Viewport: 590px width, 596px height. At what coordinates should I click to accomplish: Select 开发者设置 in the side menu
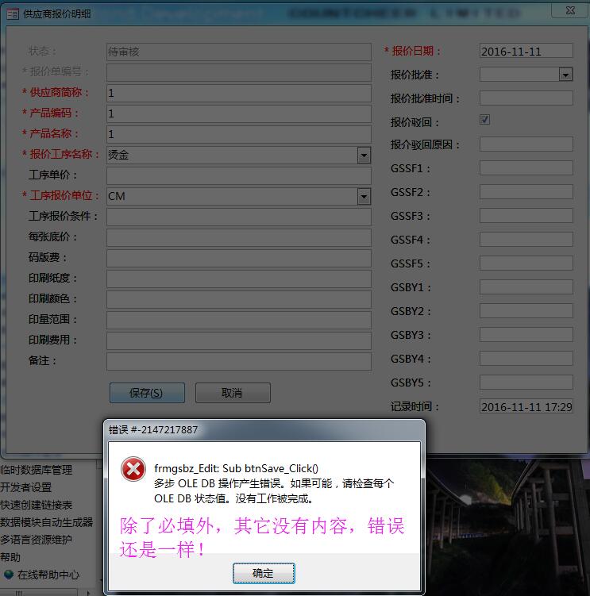point(26,487)
